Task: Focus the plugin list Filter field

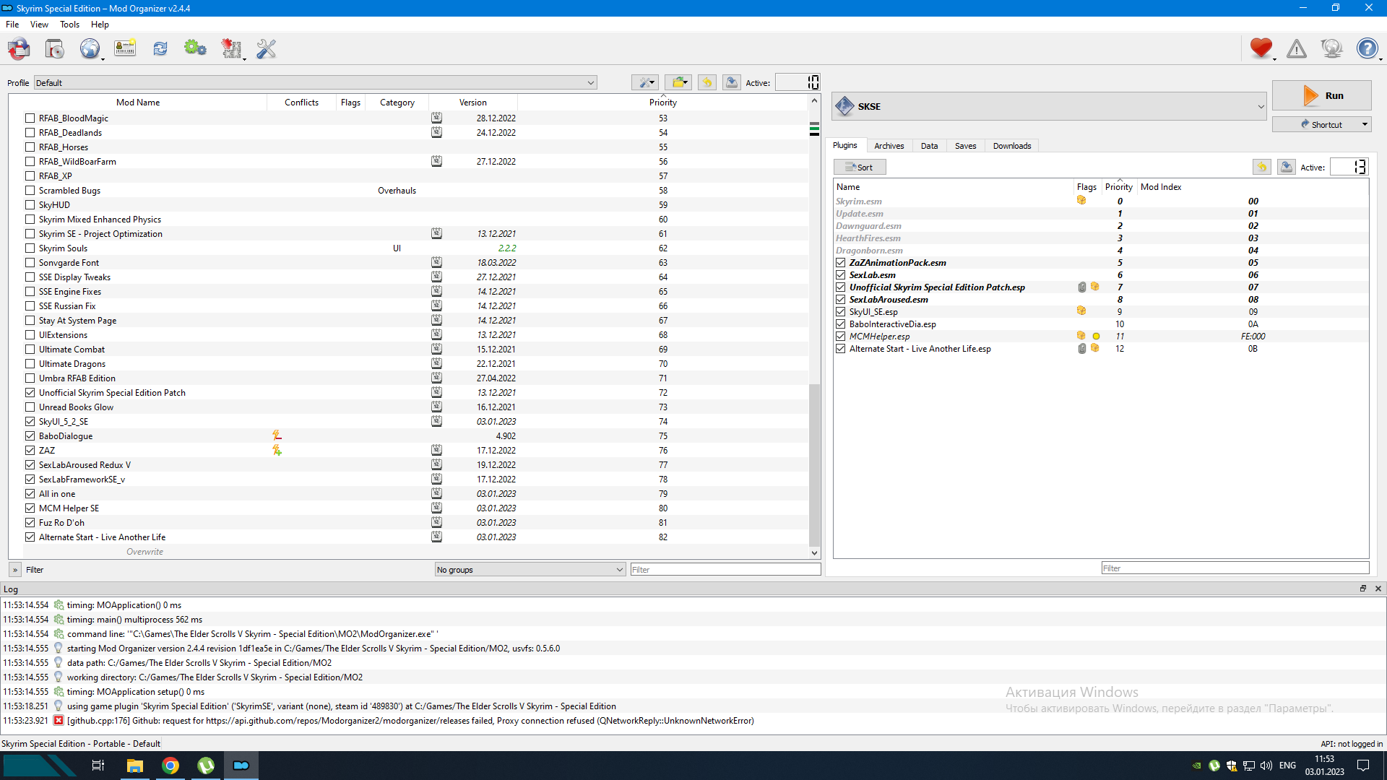Action: [1235, 568]
